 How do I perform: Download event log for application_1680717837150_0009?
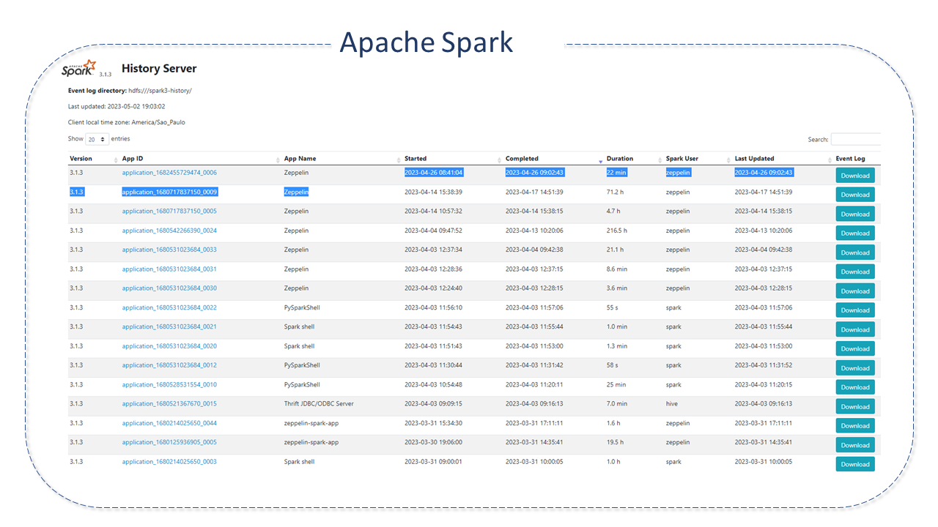point(855,195)
